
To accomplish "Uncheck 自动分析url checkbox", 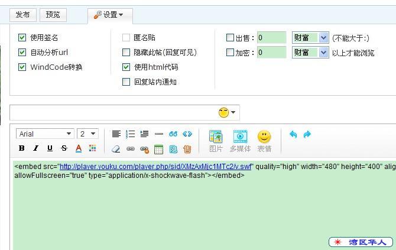I will 22,52.
